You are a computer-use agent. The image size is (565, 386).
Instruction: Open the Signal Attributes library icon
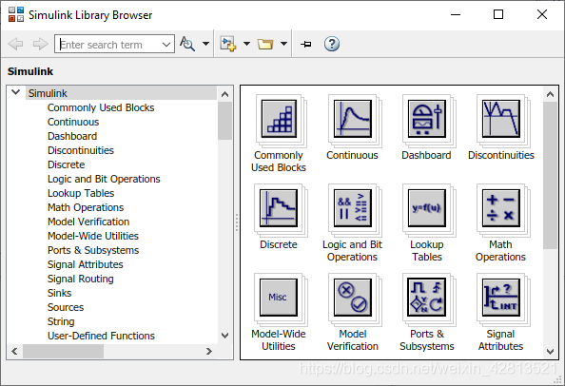coord(501,298)
